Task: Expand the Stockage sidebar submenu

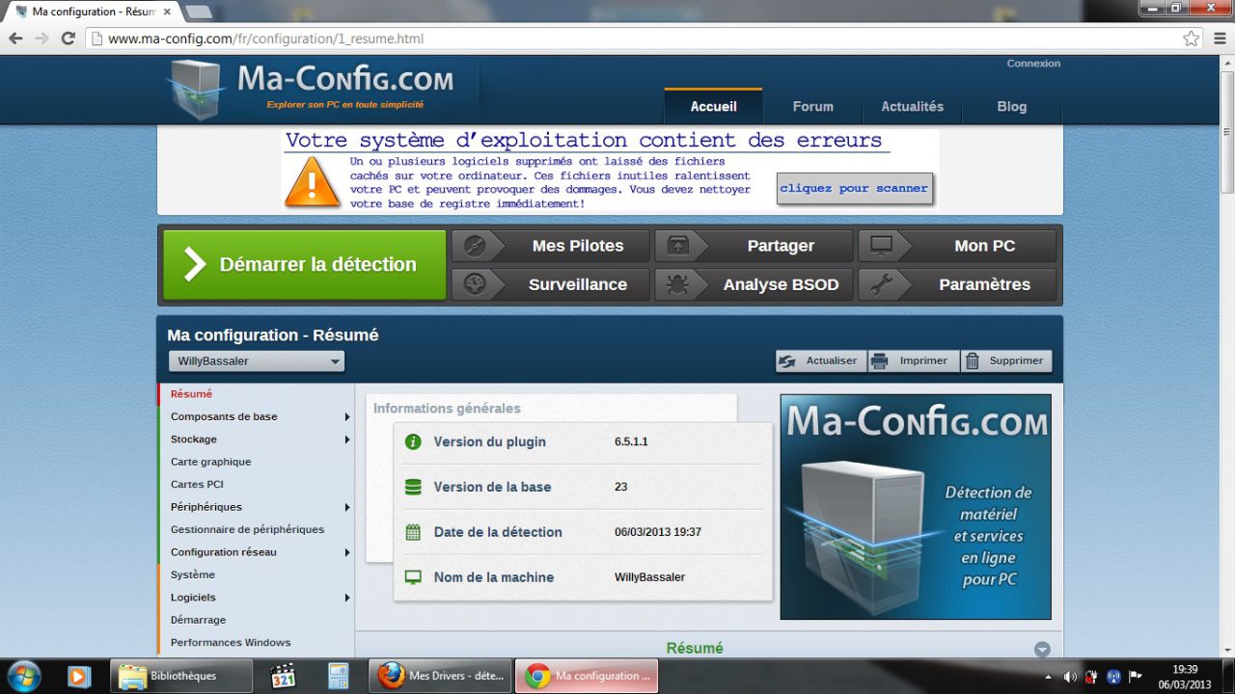Action: click(x=346, y=440)
